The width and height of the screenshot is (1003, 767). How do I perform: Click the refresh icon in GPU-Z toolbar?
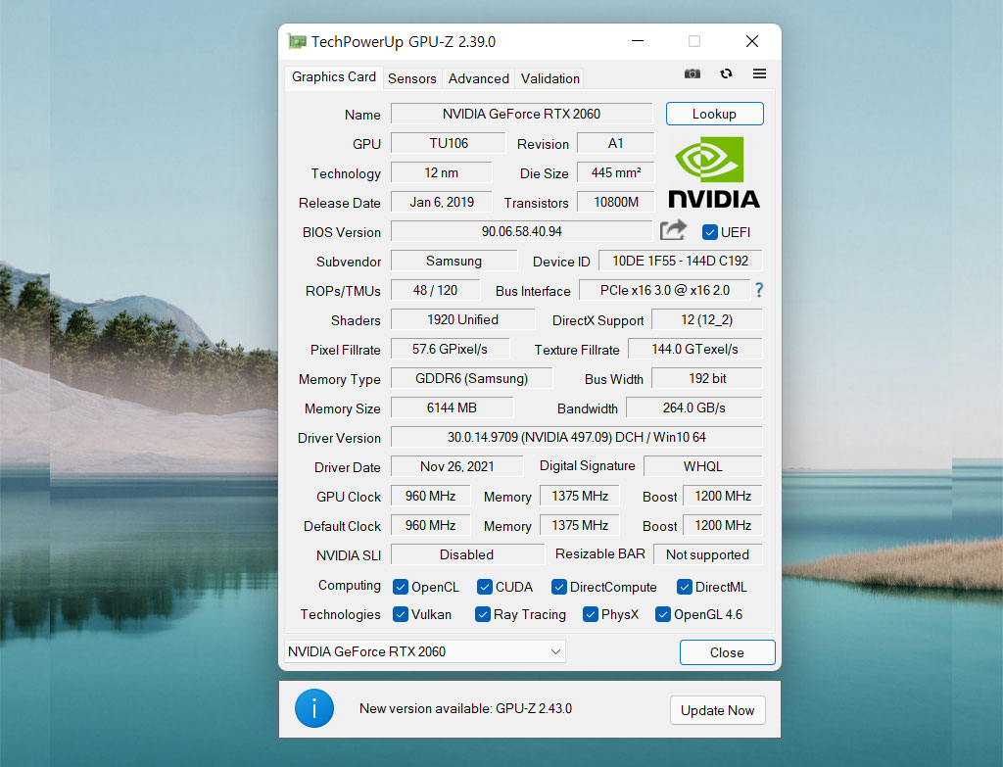tap(726, 73)
